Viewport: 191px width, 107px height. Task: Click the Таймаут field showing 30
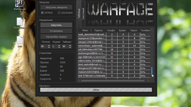[65, 46]
